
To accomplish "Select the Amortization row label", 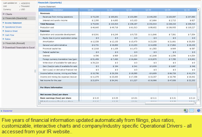I will pos(48,42).
